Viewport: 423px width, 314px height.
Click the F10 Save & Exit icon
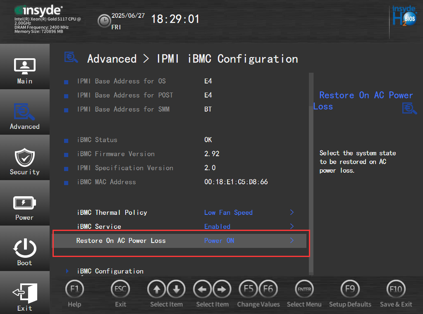pos(396,289)
